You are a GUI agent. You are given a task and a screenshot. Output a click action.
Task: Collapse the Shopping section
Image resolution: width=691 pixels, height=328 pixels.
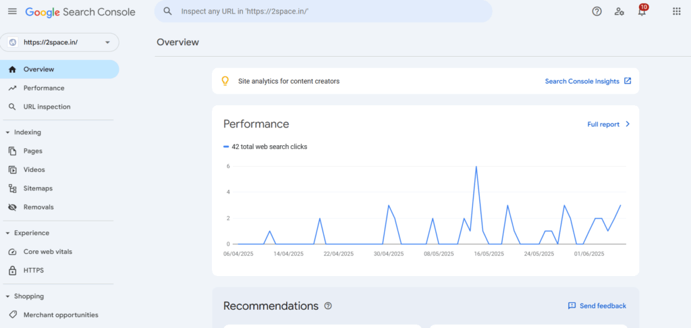click(x=7, y=296)
